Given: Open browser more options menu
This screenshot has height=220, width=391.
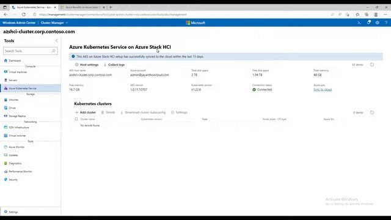Looking at the screenshot, I should tap(386, 15).
